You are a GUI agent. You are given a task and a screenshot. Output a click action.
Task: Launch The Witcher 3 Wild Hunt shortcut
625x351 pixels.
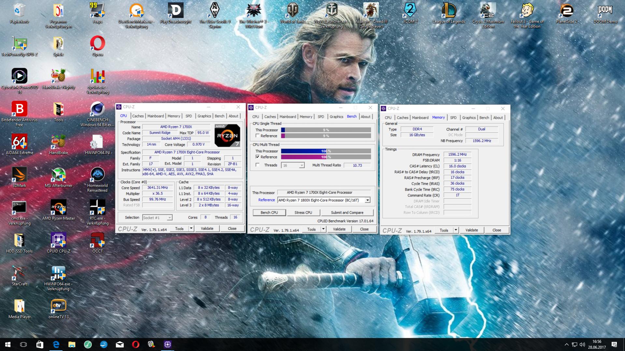coord(254,15)
